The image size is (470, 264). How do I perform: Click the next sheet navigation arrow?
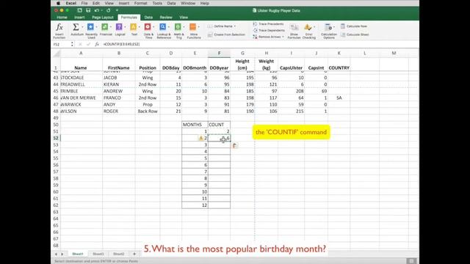(62, 254)
